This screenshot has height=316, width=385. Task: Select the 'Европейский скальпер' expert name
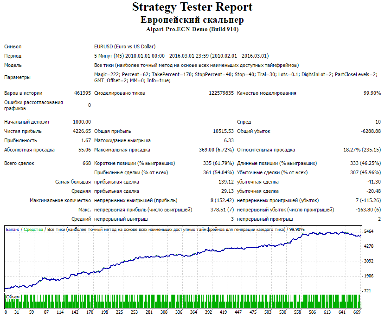pos(192,20)
